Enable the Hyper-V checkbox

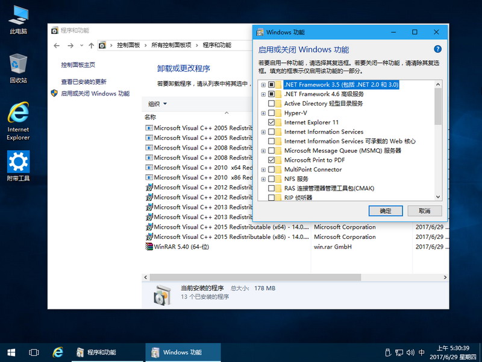tap(272, 113)
